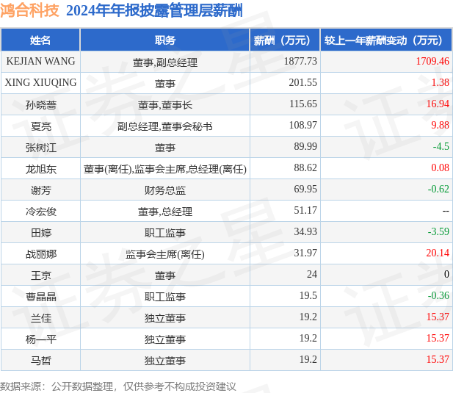The height and width of the screenshot is (393, 453).
Task: Click the change value -4.5
Action: pyautogui.click(x=441, y=146)
